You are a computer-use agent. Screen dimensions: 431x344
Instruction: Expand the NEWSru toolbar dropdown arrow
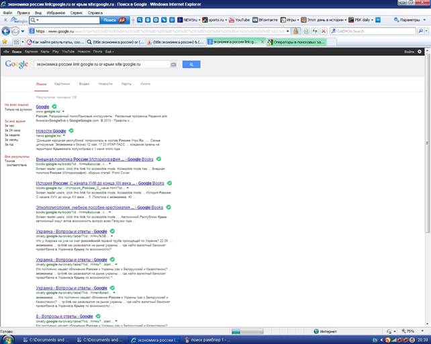pyautogui.click(x=199, y=20)
